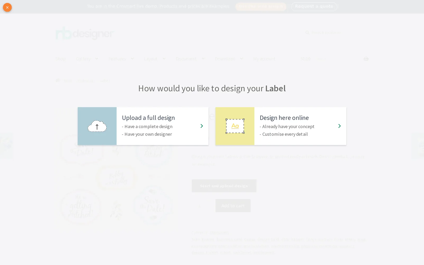Open the Design here online option
Viewport: 424px width, 265px height.
pyautogui.click(x=281, y=126)
